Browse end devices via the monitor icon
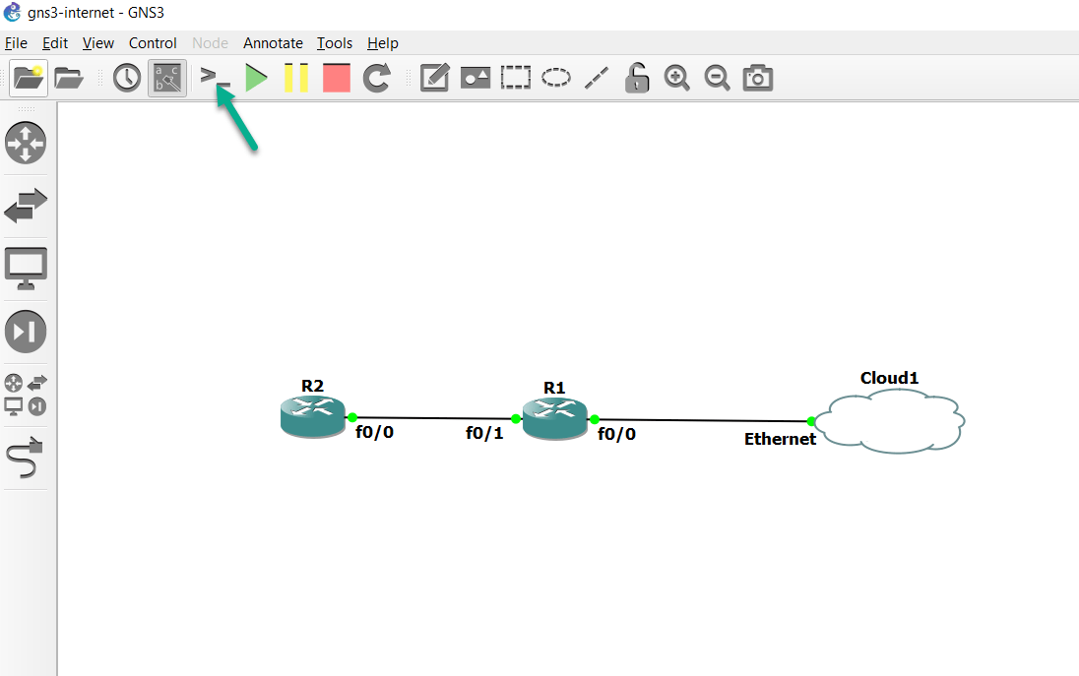 click(26, 269)
